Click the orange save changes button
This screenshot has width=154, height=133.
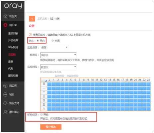click(x=51, y=127)
